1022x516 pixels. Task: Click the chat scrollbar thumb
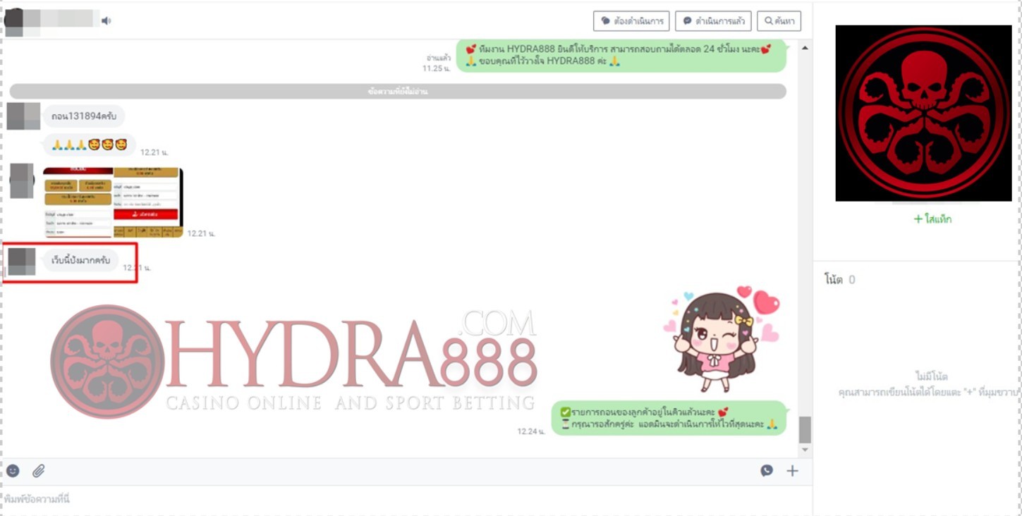tap(805, 429)
